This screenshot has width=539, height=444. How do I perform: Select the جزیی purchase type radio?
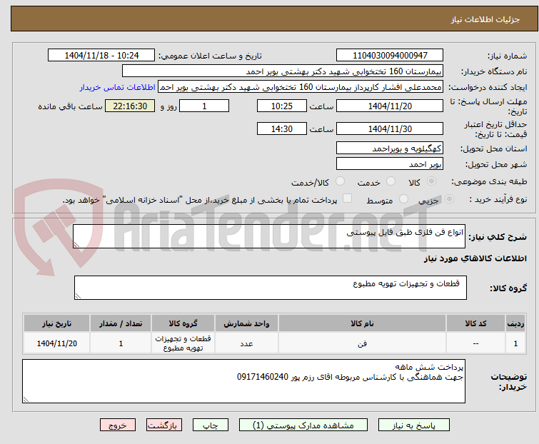coord(449,199)
